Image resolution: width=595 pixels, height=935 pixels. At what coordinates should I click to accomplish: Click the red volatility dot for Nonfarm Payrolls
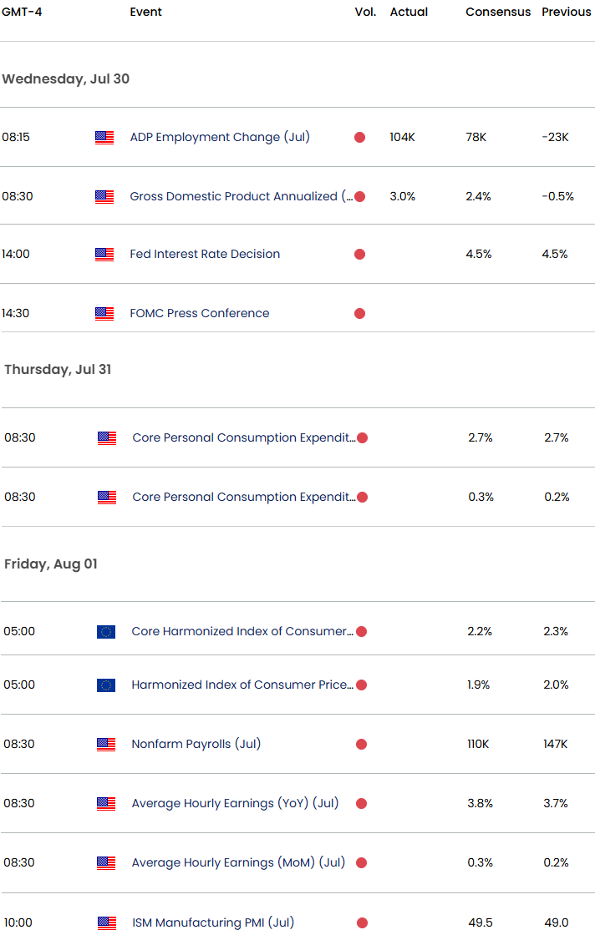pyautogui.click(x=362, y=745)
